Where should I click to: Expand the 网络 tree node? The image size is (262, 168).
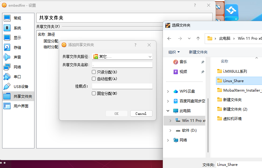click(x=168, y=140)
